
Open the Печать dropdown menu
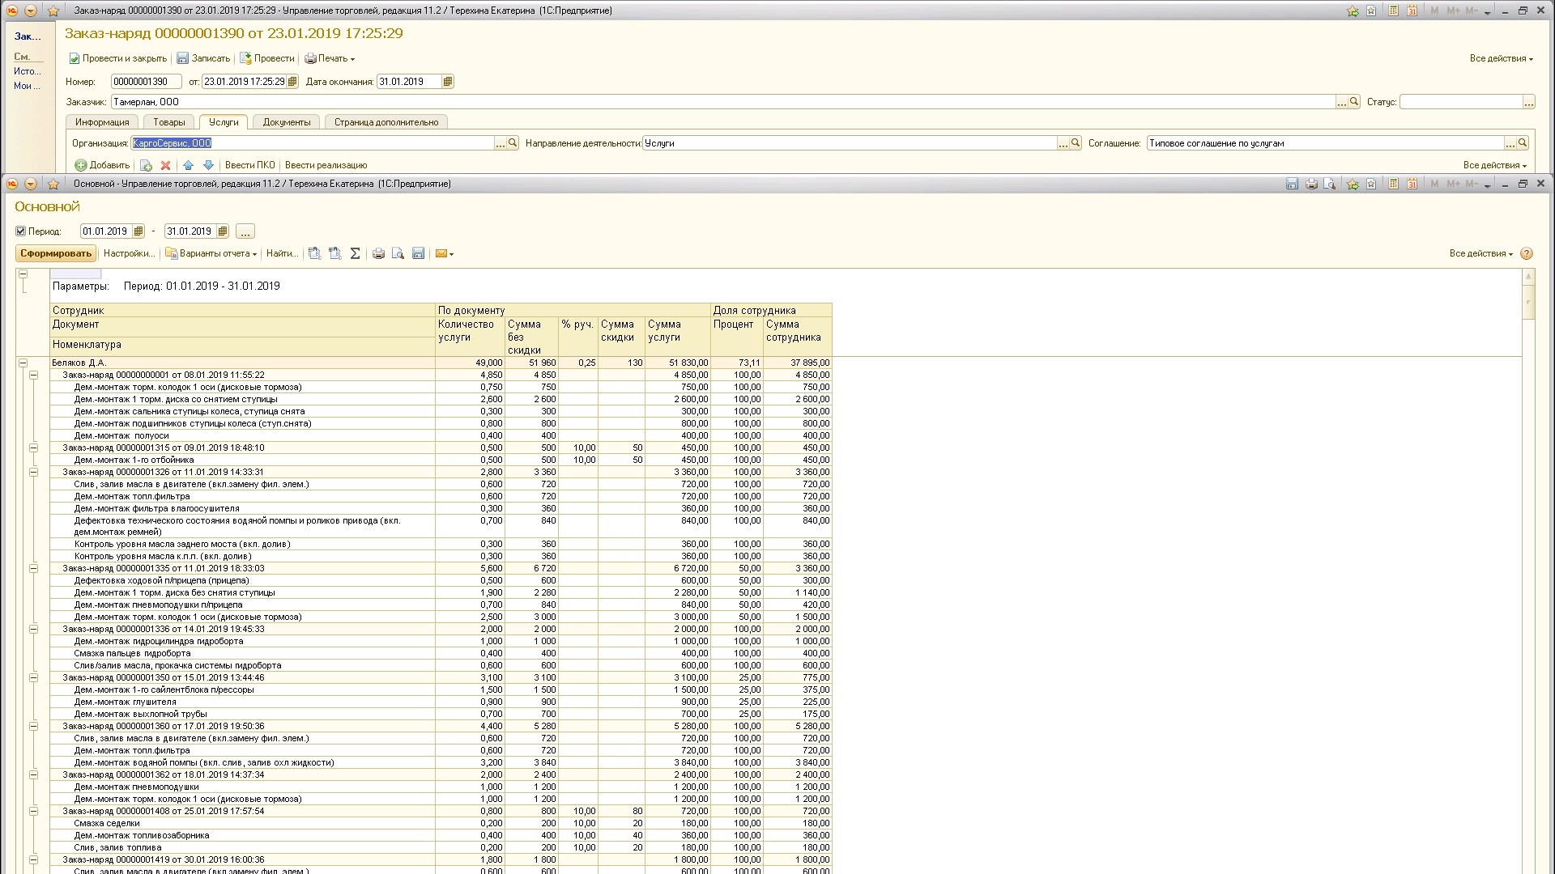pos(330,59)
